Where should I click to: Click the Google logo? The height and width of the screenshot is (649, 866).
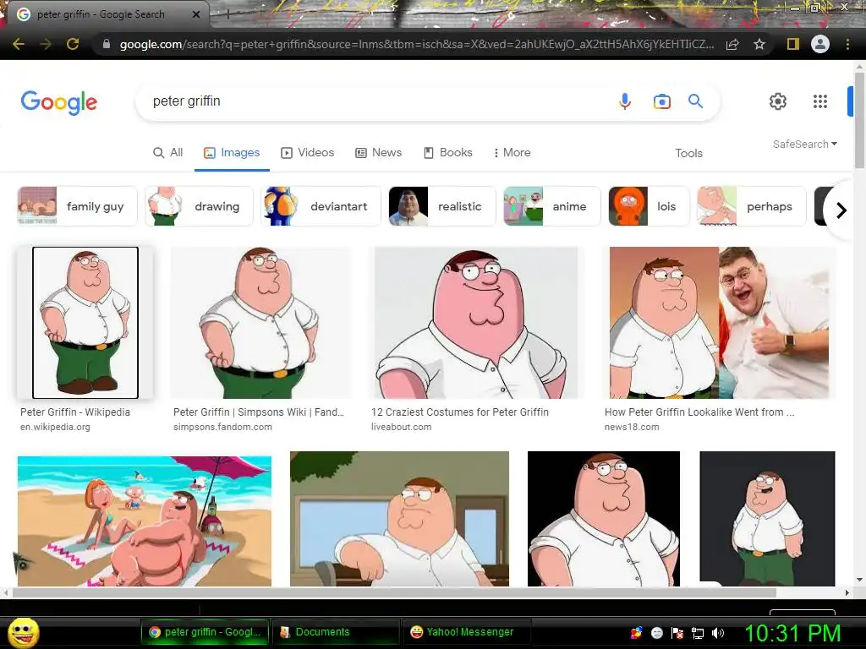[59, 102]
